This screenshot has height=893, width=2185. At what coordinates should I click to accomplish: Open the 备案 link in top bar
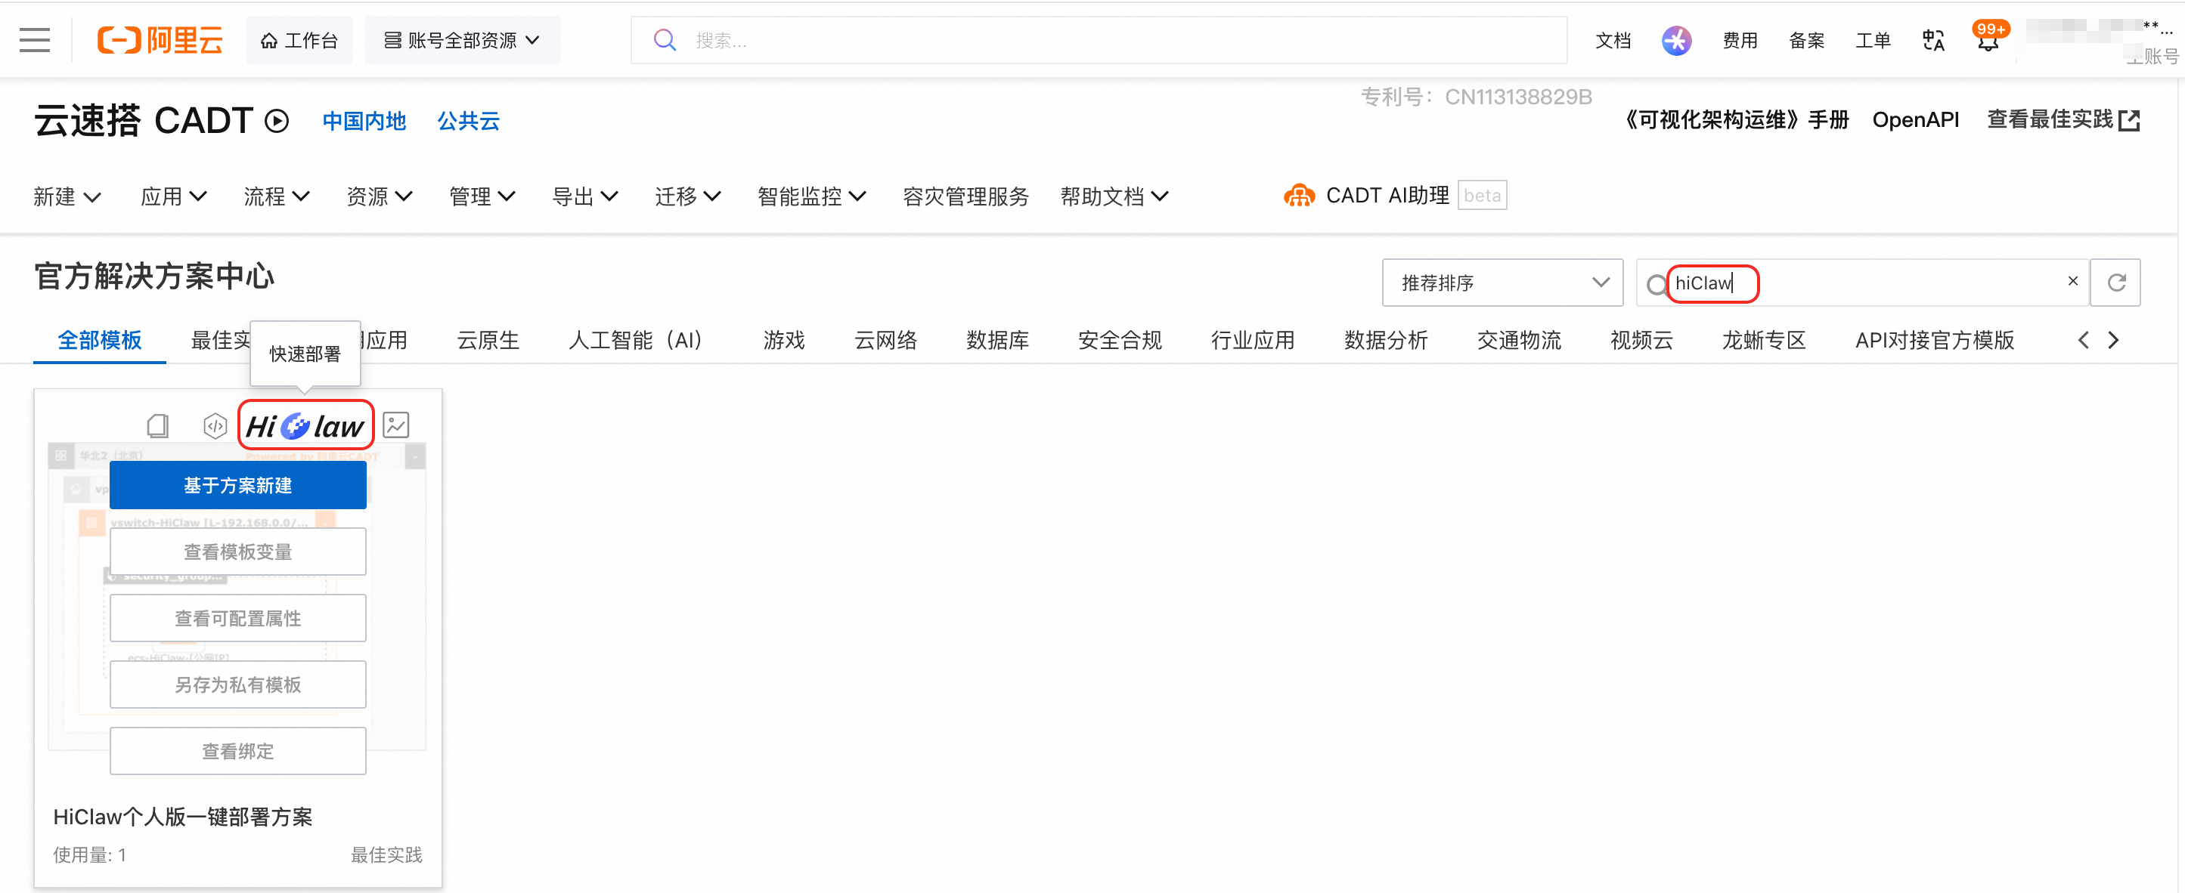click(x=1806, y=40)
